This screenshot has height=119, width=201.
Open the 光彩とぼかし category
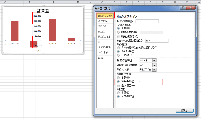coord(105,47)
